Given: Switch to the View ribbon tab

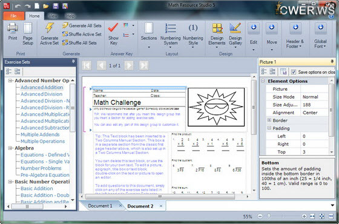Looking at the screenshot, I should (53, 16).
